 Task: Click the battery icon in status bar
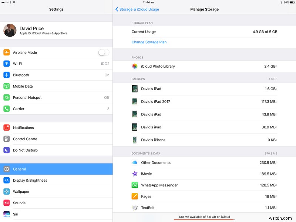coord(292,3)
